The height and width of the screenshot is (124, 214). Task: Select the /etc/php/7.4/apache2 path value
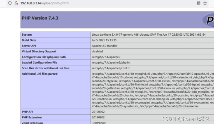point(106,57)
